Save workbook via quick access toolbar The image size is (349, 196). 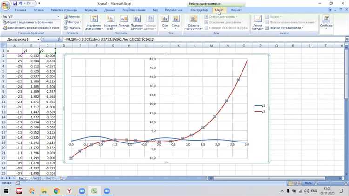click(15, 3)
